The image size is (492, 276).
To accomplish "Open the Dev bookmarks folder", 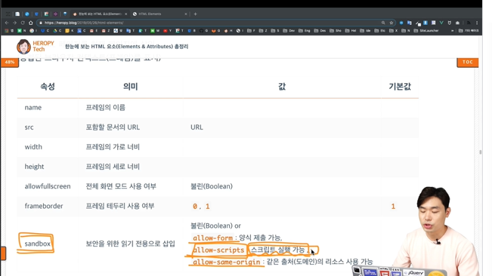I will (289, 30).
